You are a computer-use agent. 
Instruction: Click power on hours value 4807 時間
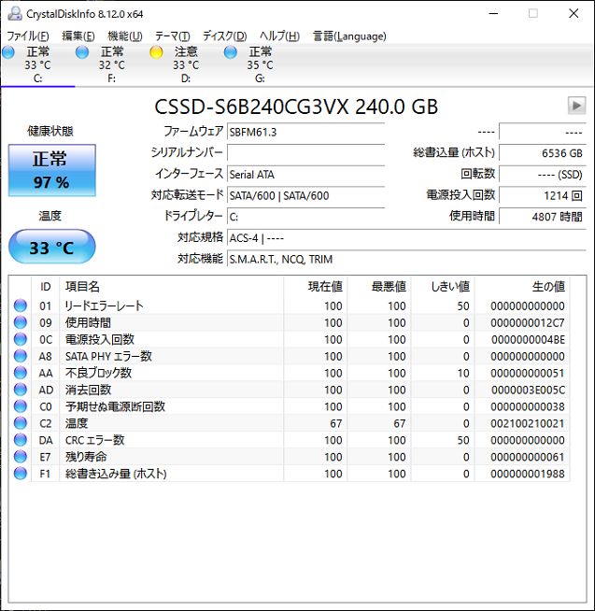[x=543, y=217]
